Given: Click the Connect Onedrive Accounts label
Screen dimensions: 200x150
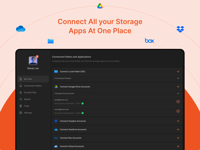Looking at the screenshot, I should coord(73,129).
